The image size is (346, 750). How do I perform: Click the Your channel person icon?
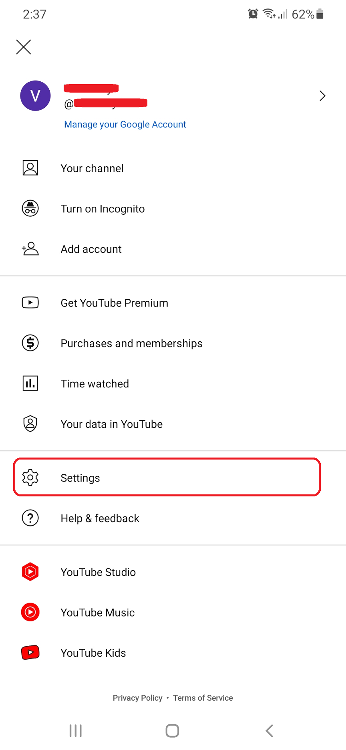pos(30,168)
